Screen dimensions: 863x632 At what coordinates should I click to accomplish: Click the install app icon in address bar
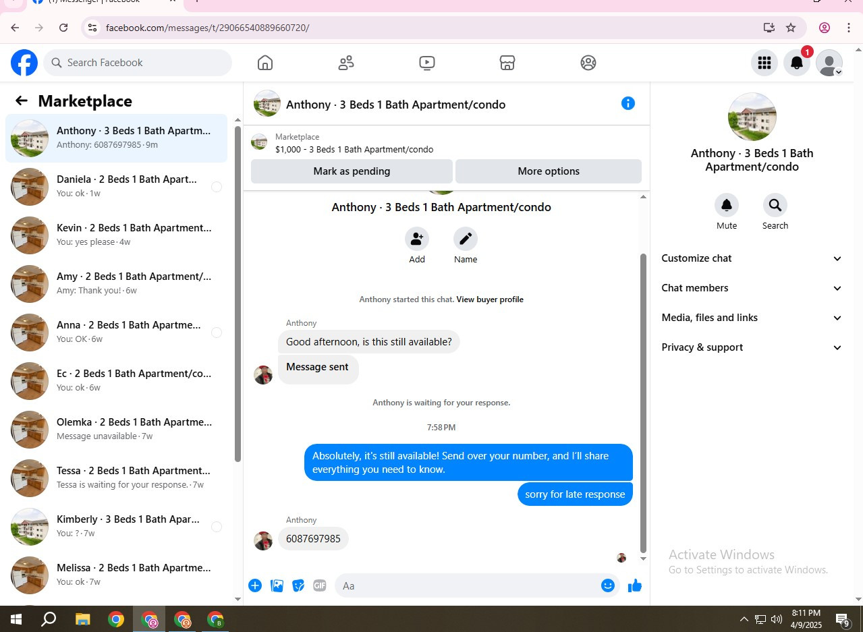click(769, 28)
